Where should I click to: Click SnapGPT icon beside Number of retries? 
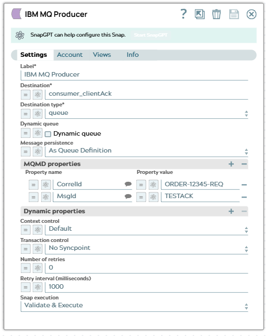(38, 268)
